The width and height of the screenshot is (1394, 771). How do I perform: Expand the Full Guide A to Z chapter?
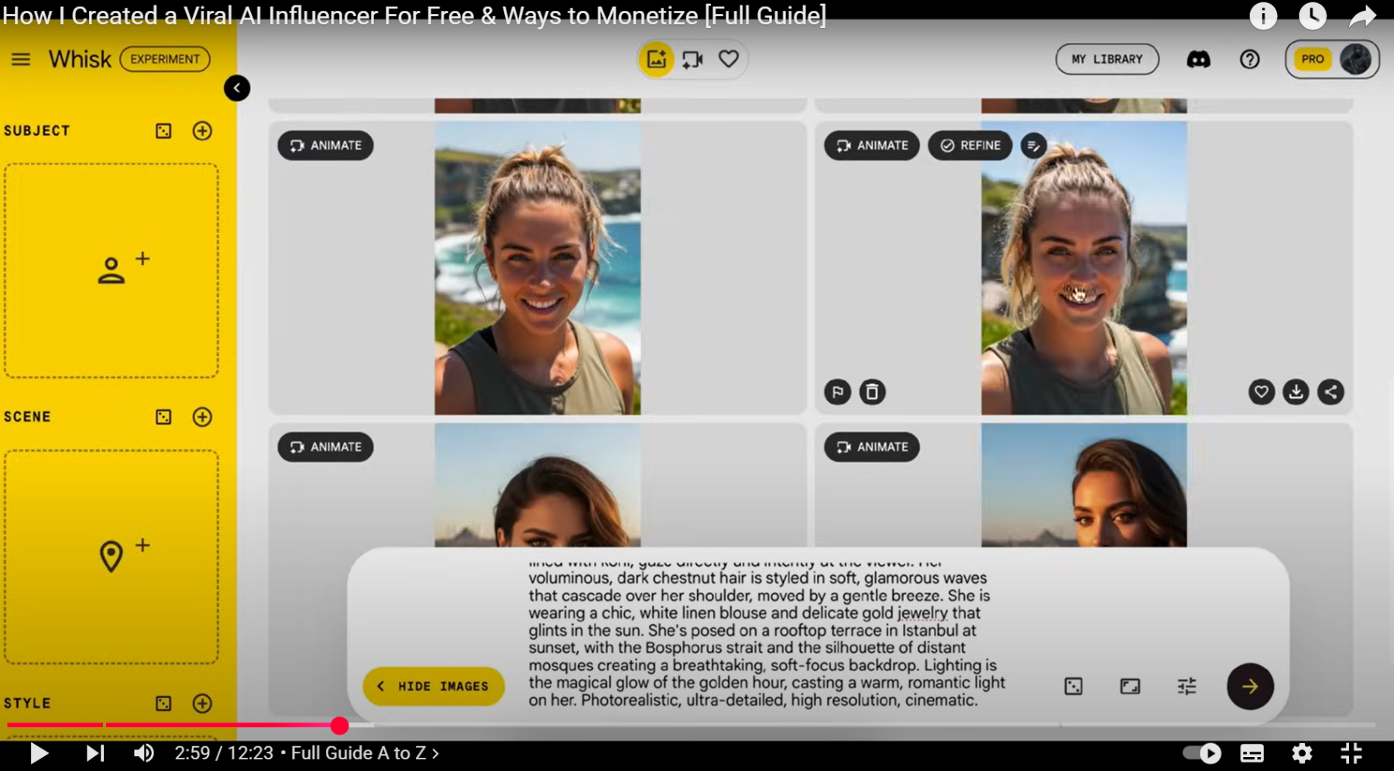364,753
